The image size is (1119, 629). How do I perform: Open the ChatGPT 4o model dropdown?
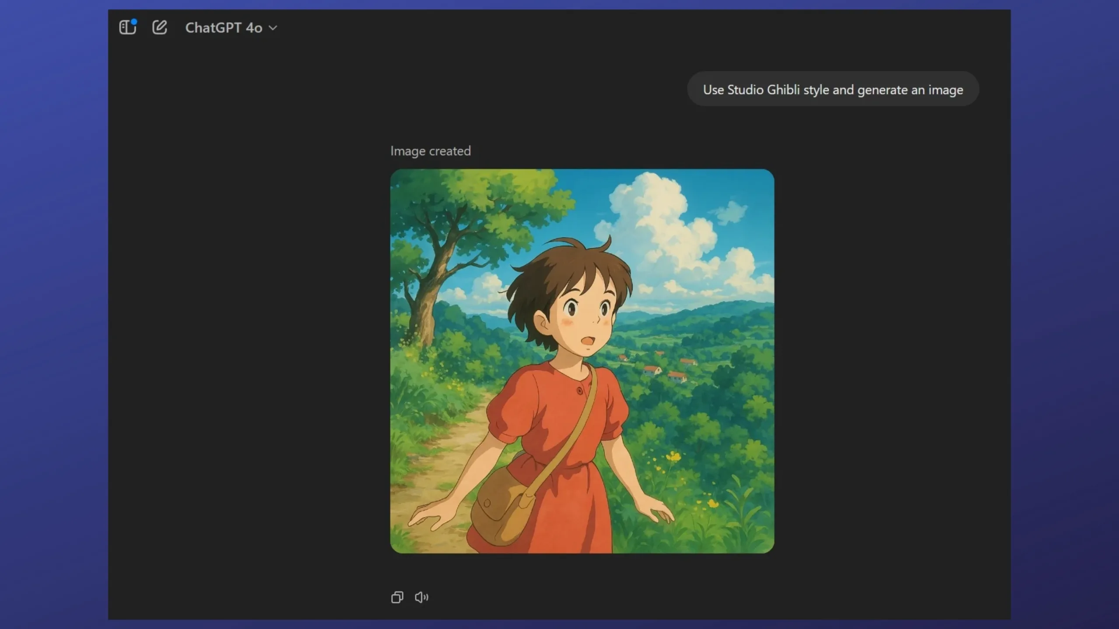(231, 28)
